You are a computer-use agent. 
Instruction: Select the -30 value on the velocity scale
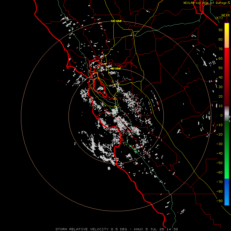[219, 144]
